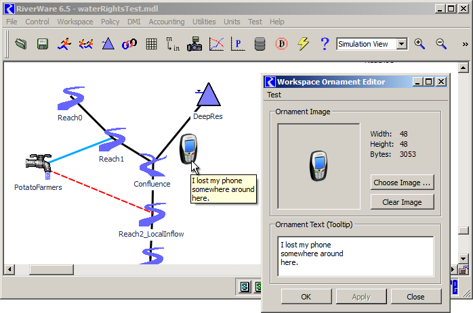Zoom in with the plus magnifier icon
Screen dimensions: 473x313
[x=419, y=44]
